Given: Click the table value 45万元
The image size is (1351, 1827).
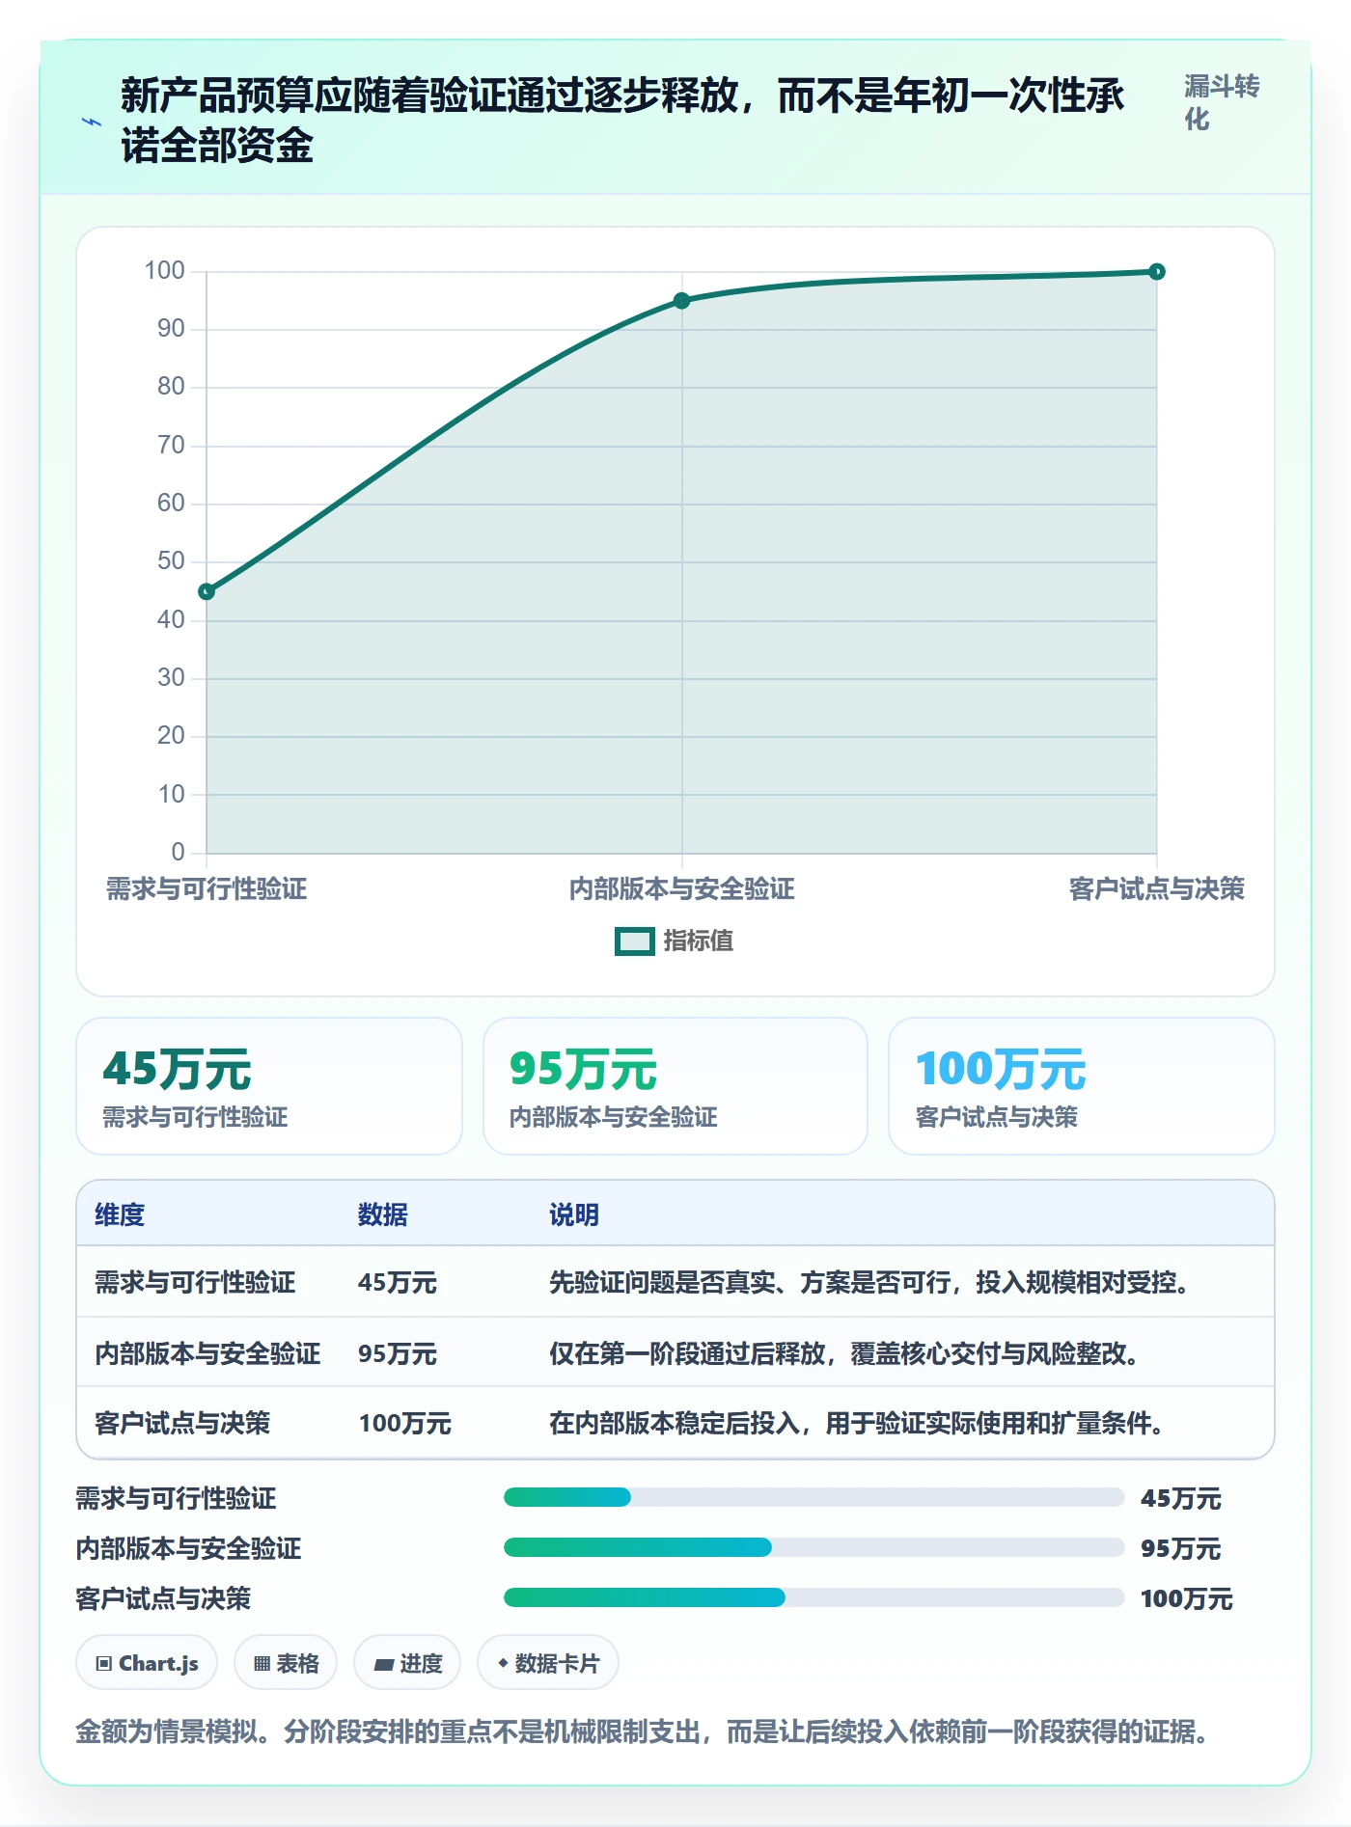Looking at the screenshot, I should (x=398, y=1283).
